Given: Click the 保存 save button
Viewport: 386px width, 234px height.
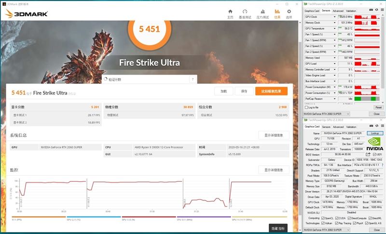Looking at the screenshot, I should point(244,91).
